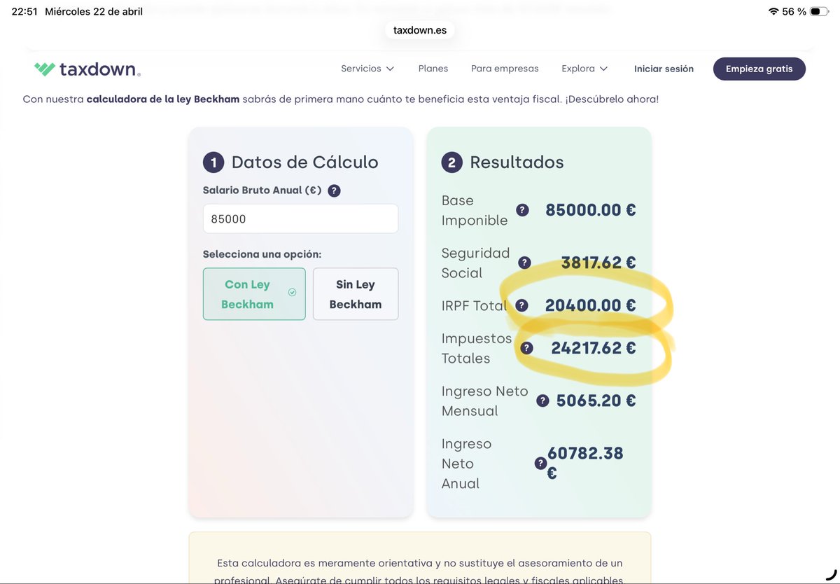840x584 pixels.
Task: Click help icon beside Ingreso Neto Mensual
Action: [x=542, y=401]
